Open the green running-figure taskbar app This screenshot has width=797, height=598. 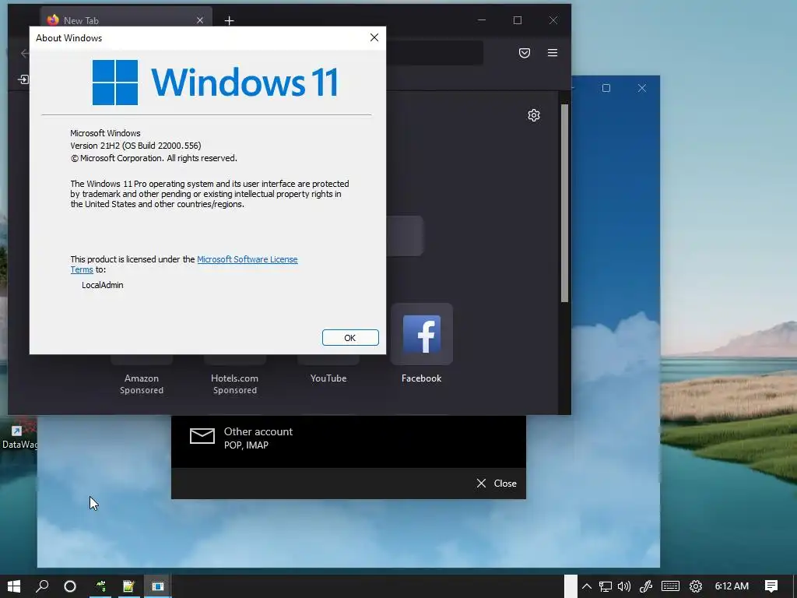coord(100,586)
